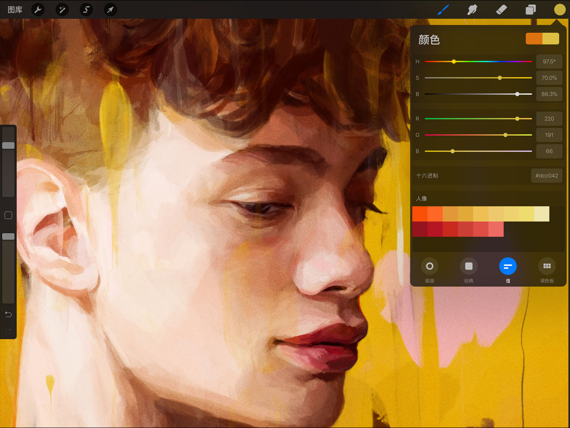This screenshot has height=428, width=570.
Task: Edit the brightness value field 86.3%
Action: pyautogui.click(x=549, y=94)
